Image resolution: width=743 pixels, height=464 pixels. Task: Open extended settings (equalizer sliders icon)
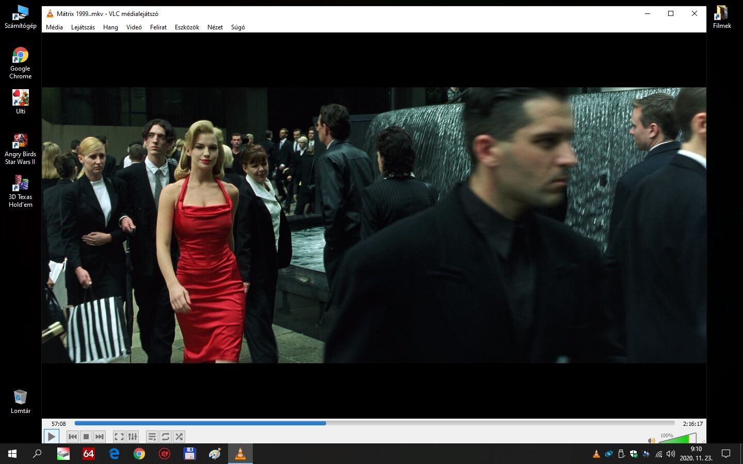pos(133,437)
